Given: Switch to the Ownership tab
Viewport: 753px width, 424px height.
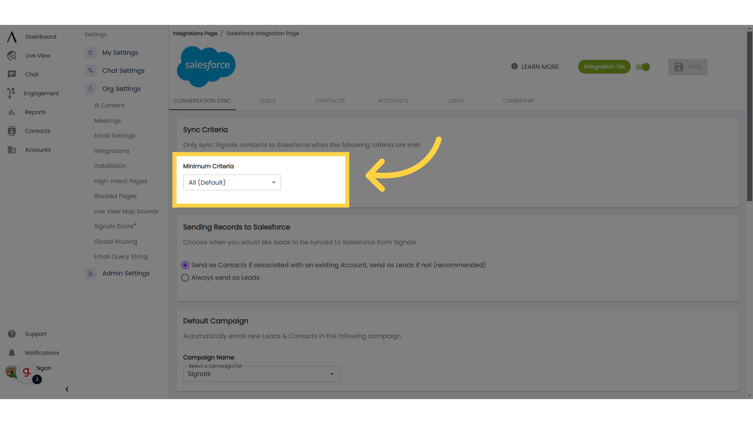Looking at the screenshot, I should pos(518,101).
